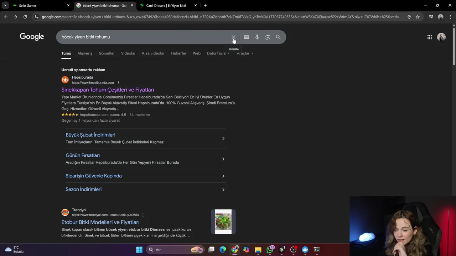Select the Tümü results tab
The height and width of the screenshot is (256, 456).
pos(66,53)
